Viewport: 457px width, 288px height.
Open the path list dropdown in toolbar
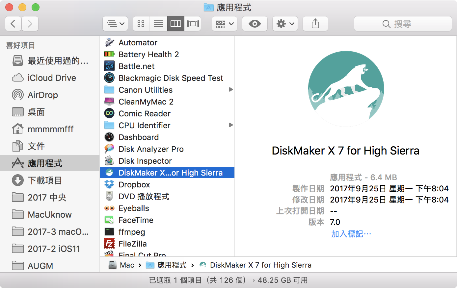(115, 24)
